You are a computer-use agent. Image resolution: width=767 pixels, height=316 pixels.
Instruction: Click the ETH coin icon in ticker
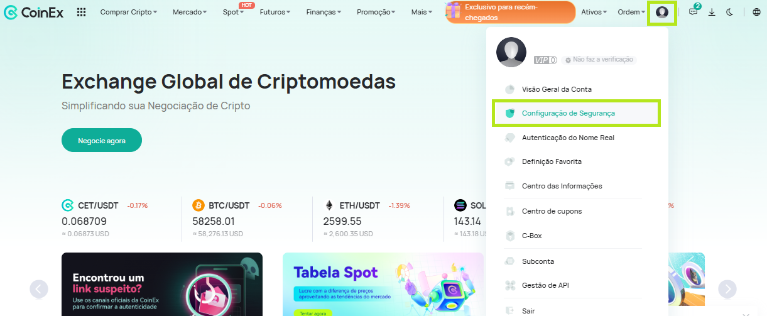click(329, 205)
